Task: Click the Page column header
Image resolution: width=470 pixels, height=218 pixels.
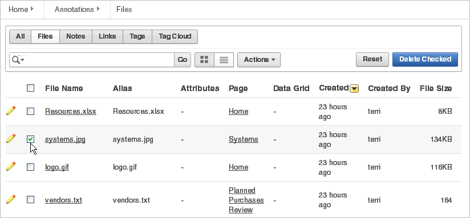Action: pyautogui.click(x=238, y=89)
